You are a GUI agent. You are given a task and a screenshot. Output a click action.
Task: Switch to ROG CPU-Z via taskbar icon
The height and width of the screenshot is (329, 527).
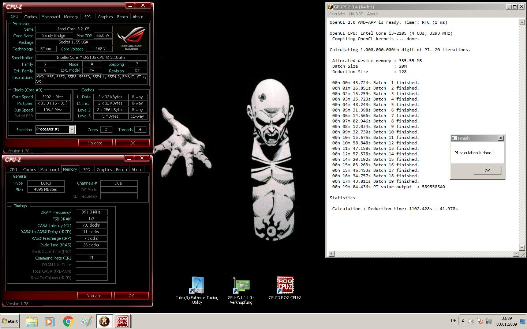tap(122, 321)
